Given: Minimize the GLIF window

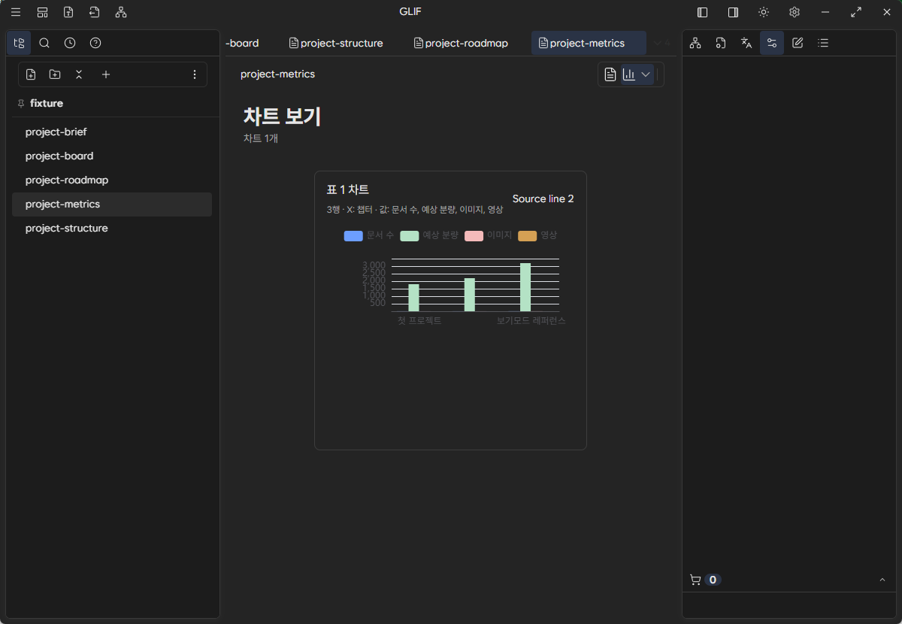Looking at the screenshot, I should (x=825, y=12).
